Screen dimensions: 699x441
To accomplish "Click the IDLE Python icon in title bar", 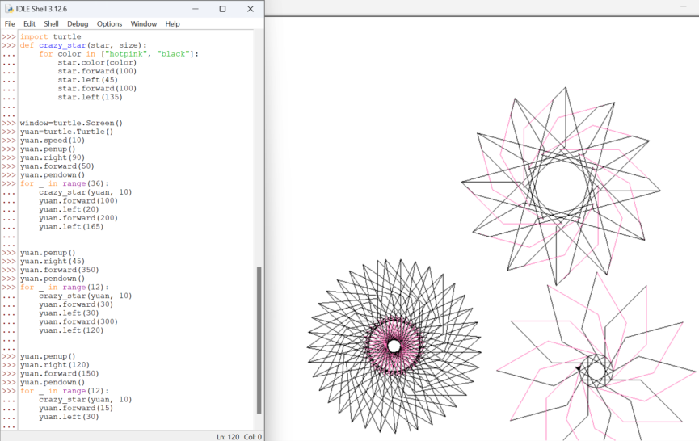I will coord(9,9).
